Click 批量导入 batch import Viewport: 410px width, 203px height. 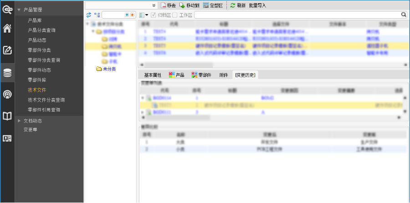(x=257, y=5)
